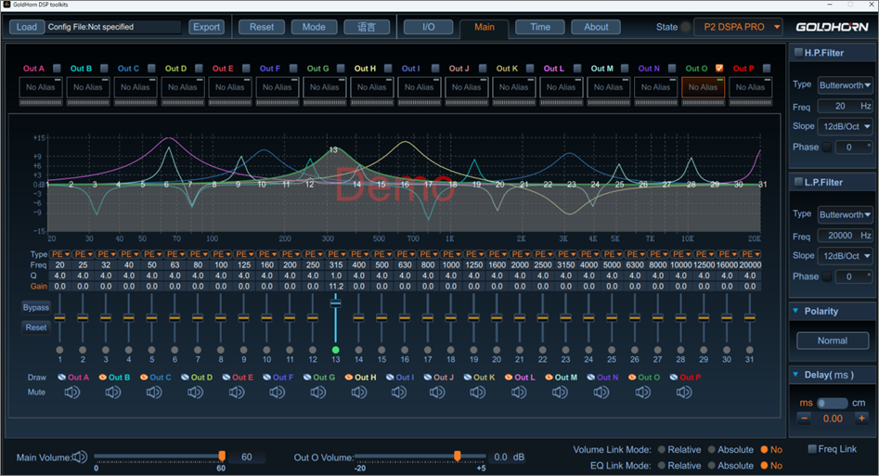Click the Export button
The width and height of the screenshot is (879, 476).
(x=206, y=27)
